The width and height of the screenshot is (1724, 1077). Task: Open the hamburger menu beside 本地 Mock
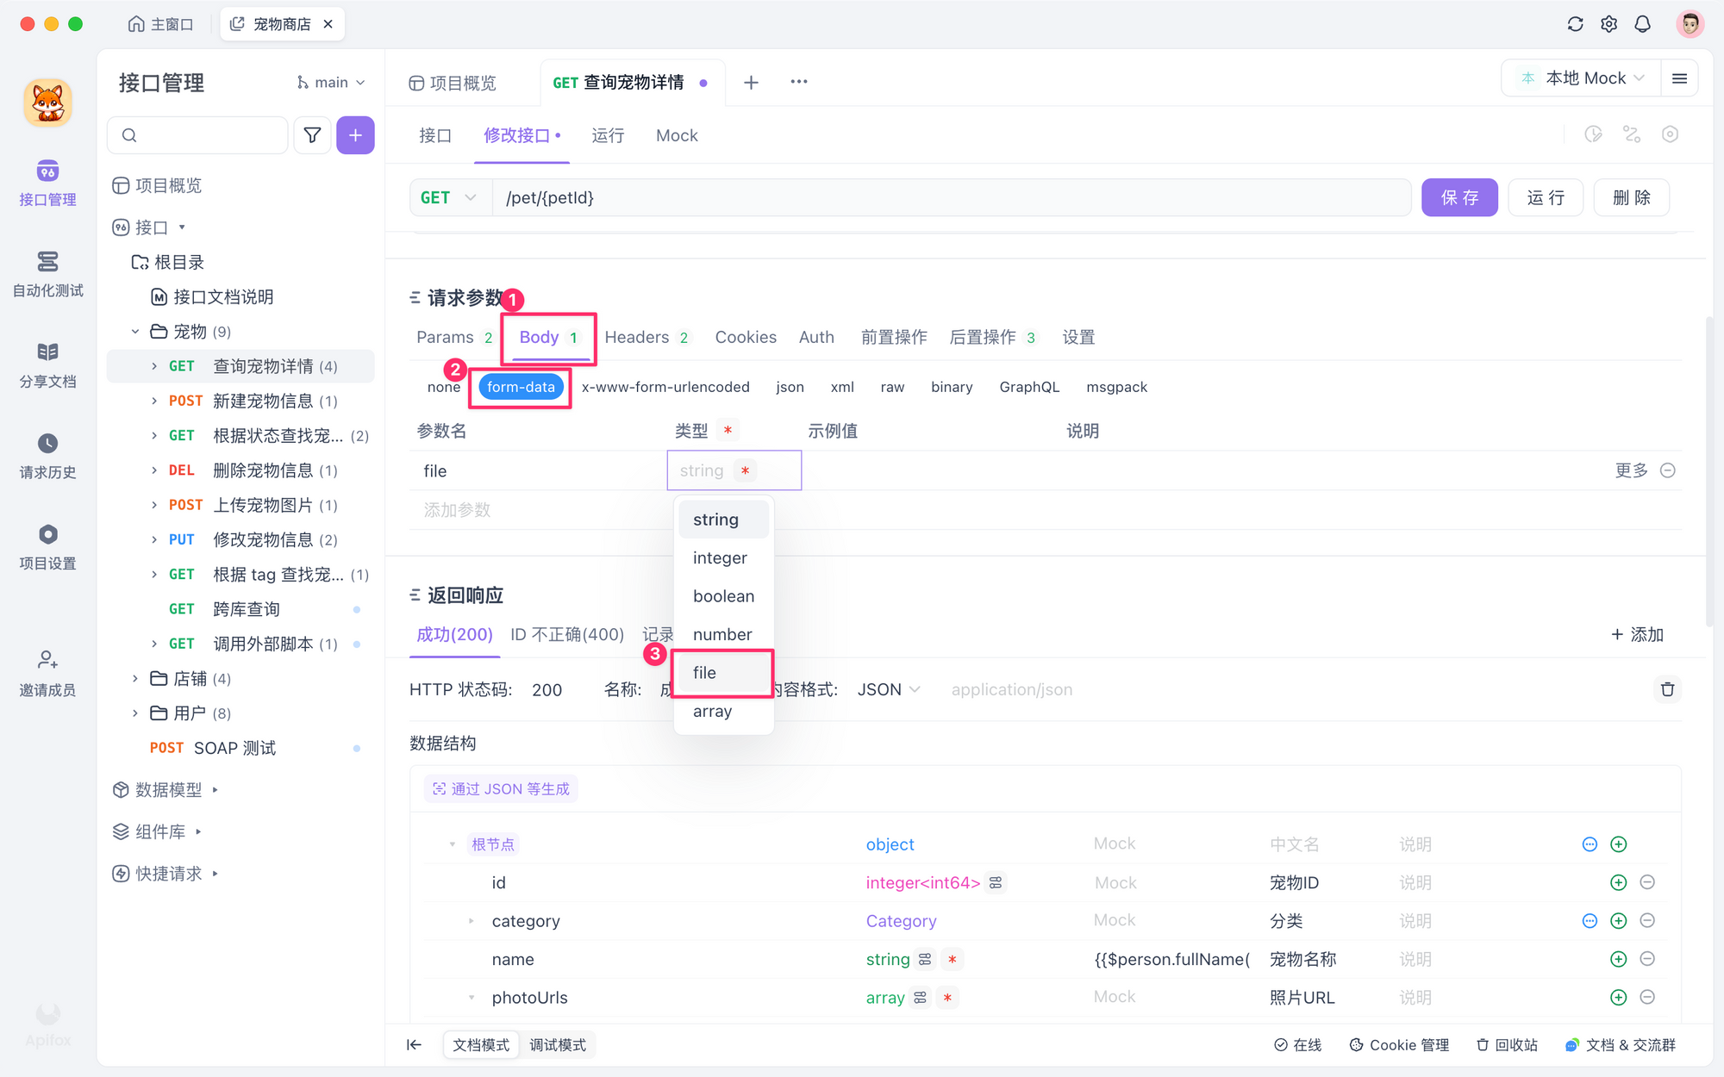1679,78
